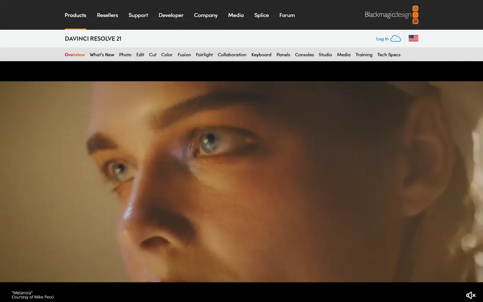
Task: Open the Consoles tab
Action: coord(304,55)
